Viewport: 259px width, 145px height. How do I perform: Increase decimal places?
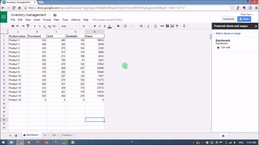[x=49, y=26]
